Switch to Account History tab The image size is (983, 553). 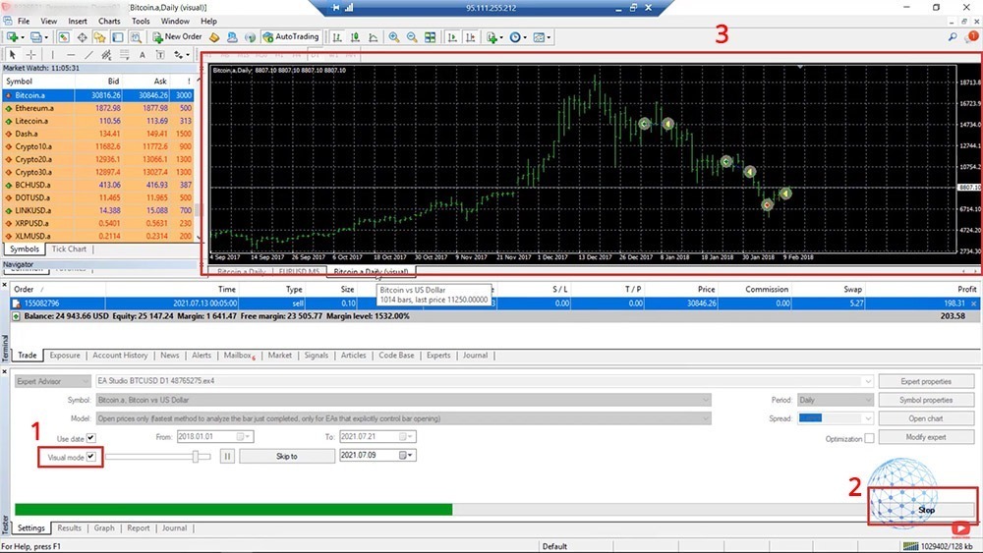point(120,356)
